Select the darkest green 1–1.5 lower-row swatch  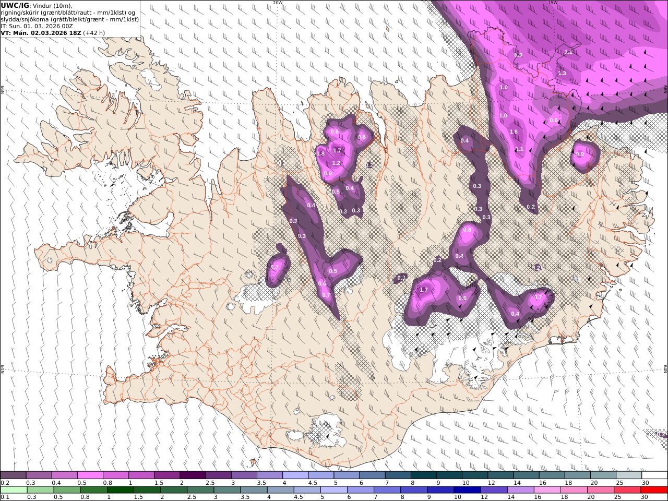click(x=120, y=490)
